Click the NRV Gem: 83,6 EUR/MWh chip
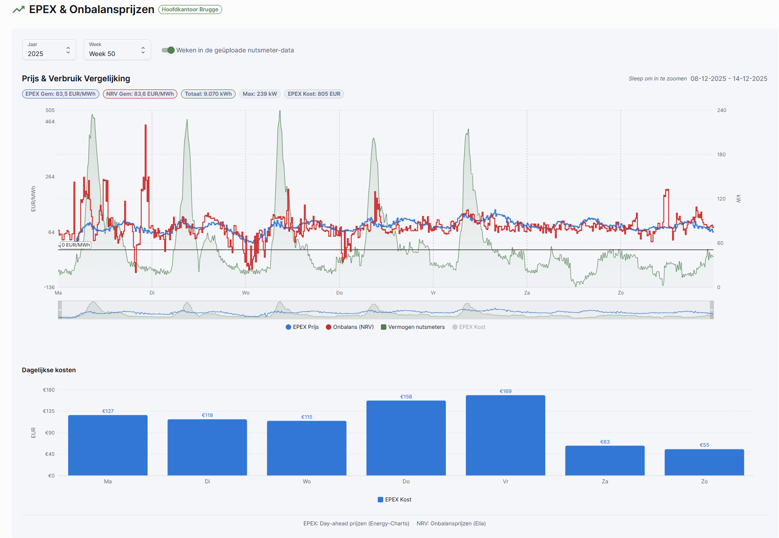Screen dimensions: 779x538 tap(140, 94)
